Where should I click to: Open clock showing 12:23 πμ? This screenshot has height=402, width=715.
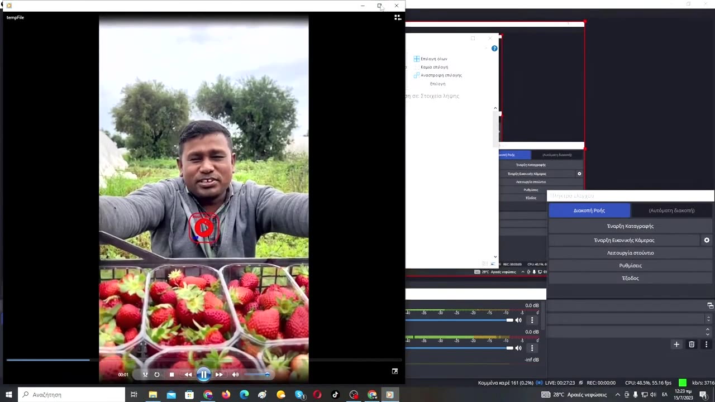coord(683,395)
